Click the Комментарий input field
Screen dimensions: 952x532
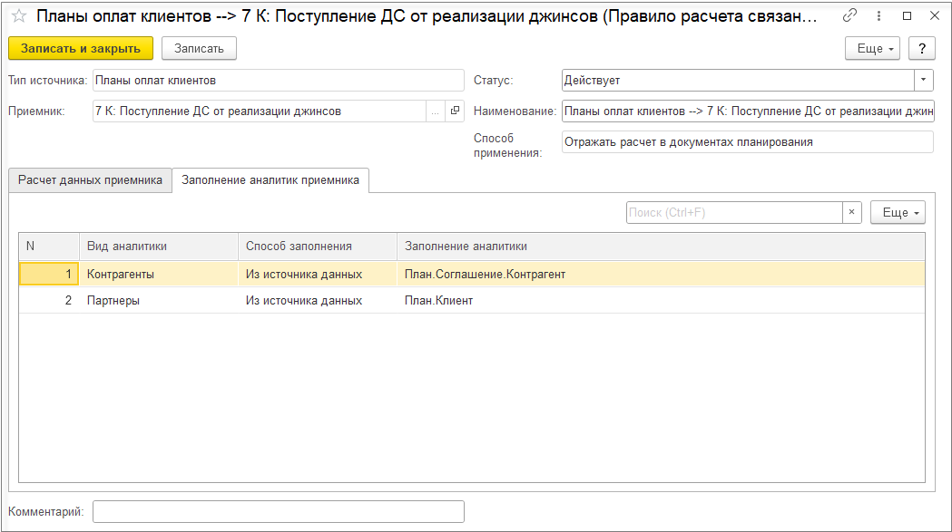279,511
